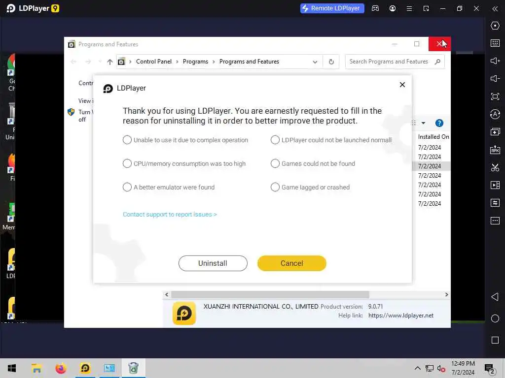Open notification center icon
The height and width of the screenshot is (378, 505).
click(x=490, y=369)
